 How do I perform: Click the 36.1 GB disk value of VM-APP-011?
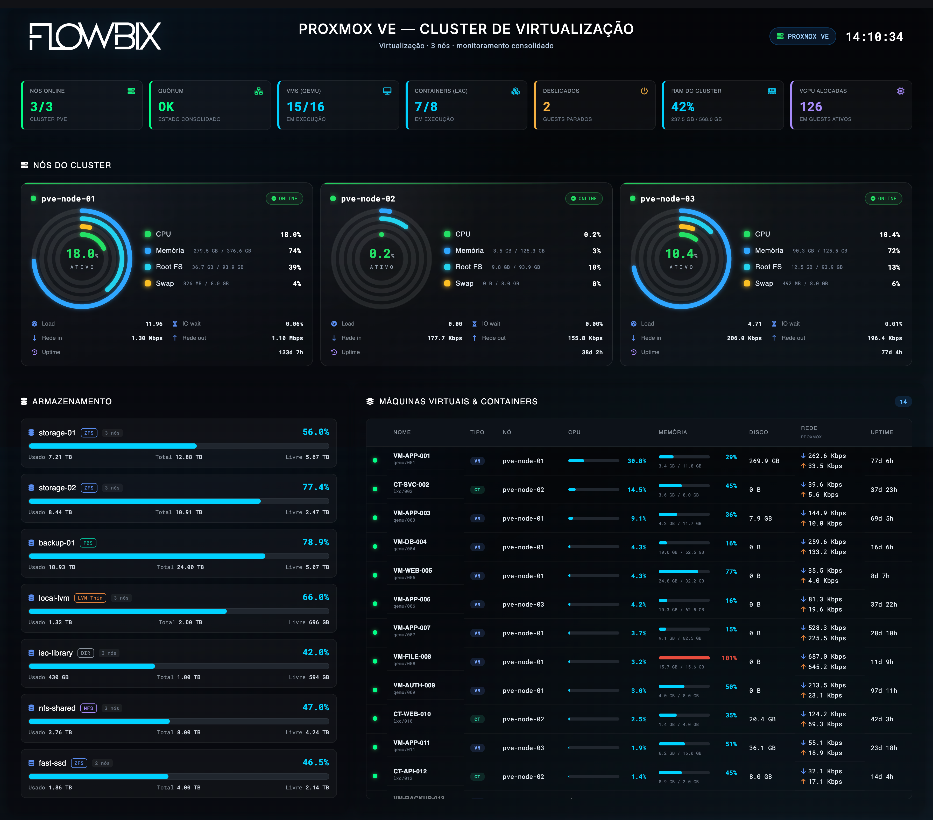click(762, 748)
